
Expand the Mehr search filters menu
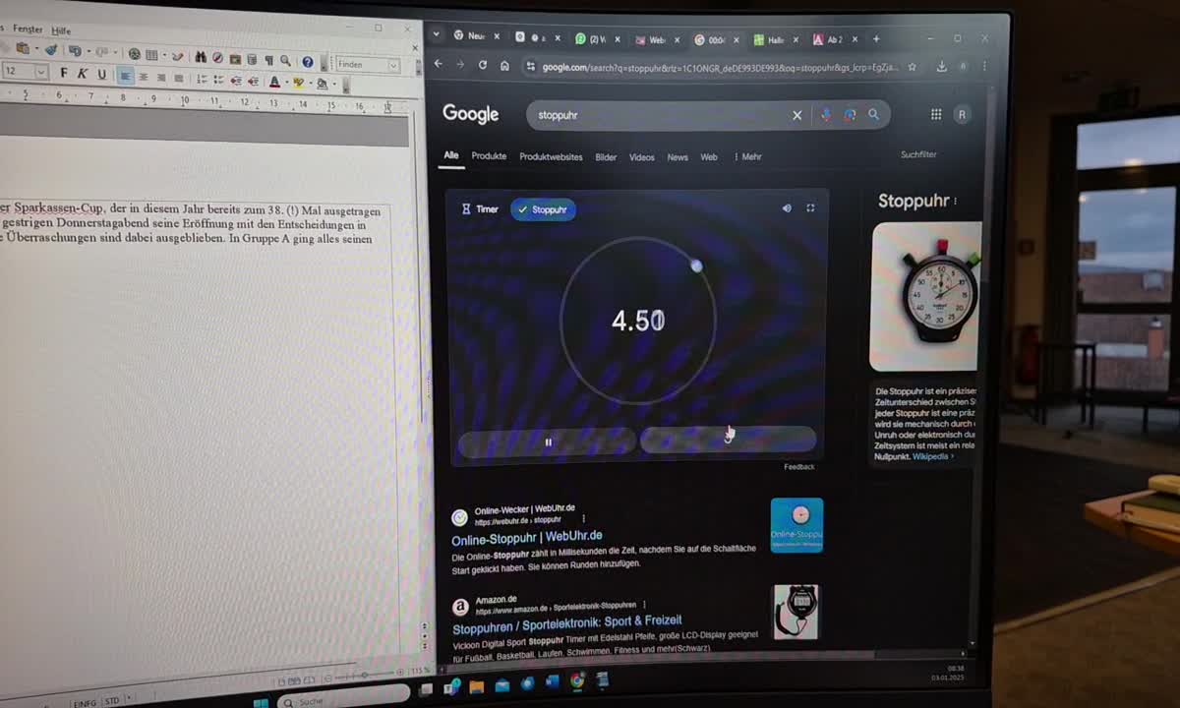click(748, 157)
